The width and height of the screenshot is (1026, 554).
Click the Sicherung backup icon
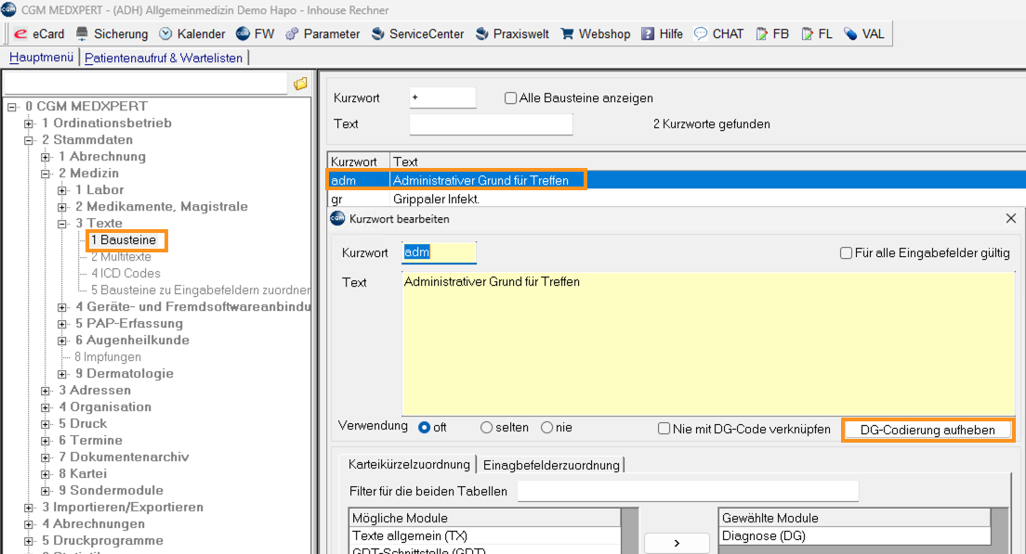coord(83,33)
